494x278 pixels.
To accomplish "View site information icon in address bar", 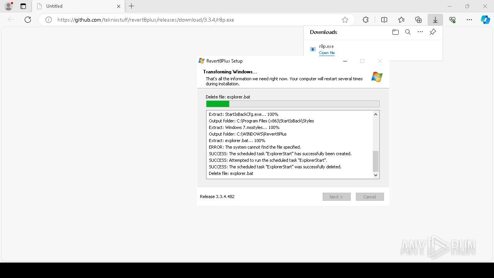I will pyautogui.click(x=49, y=20).
